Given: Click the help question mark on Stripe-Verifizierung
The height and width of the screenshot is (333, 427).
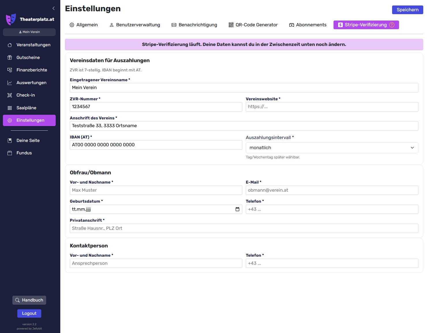Looking at the screenshot, I should click(x=392, y=25).
